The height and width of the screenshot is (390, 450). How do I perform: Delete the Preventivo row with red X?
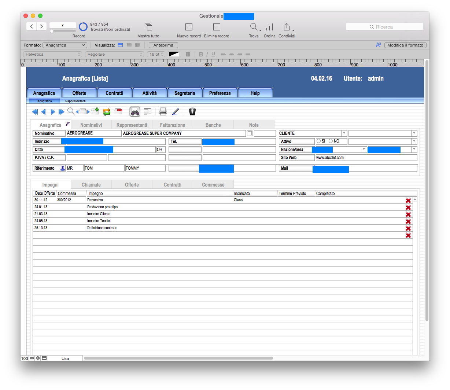click(408, 200)
